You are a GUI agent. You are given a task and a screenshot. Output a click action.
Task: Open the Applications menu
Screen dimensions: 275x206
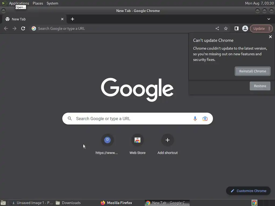click(19, 3)
